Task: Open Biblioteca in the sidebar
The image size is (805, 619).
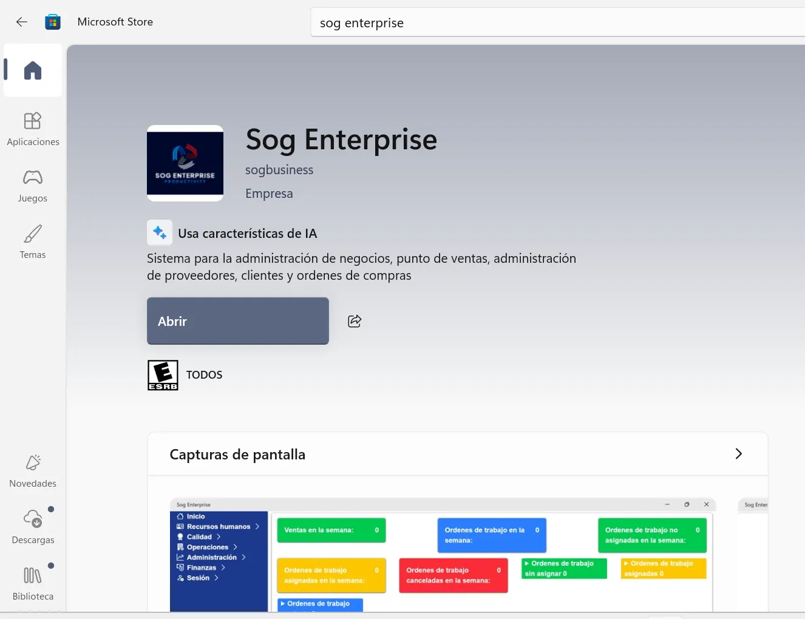Action: (33, 583)
